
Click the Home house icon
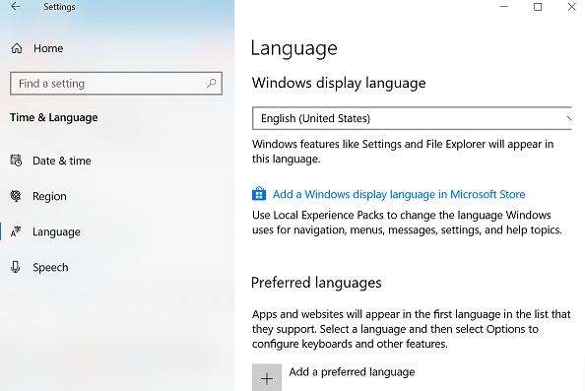(17, 48)
